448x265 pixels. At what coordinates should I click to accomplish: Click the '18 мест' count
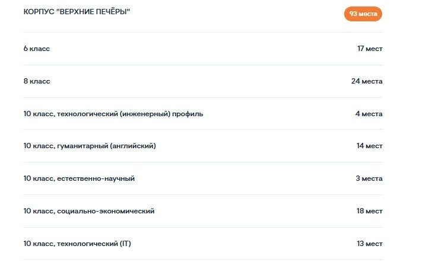[x=370, y=211]
